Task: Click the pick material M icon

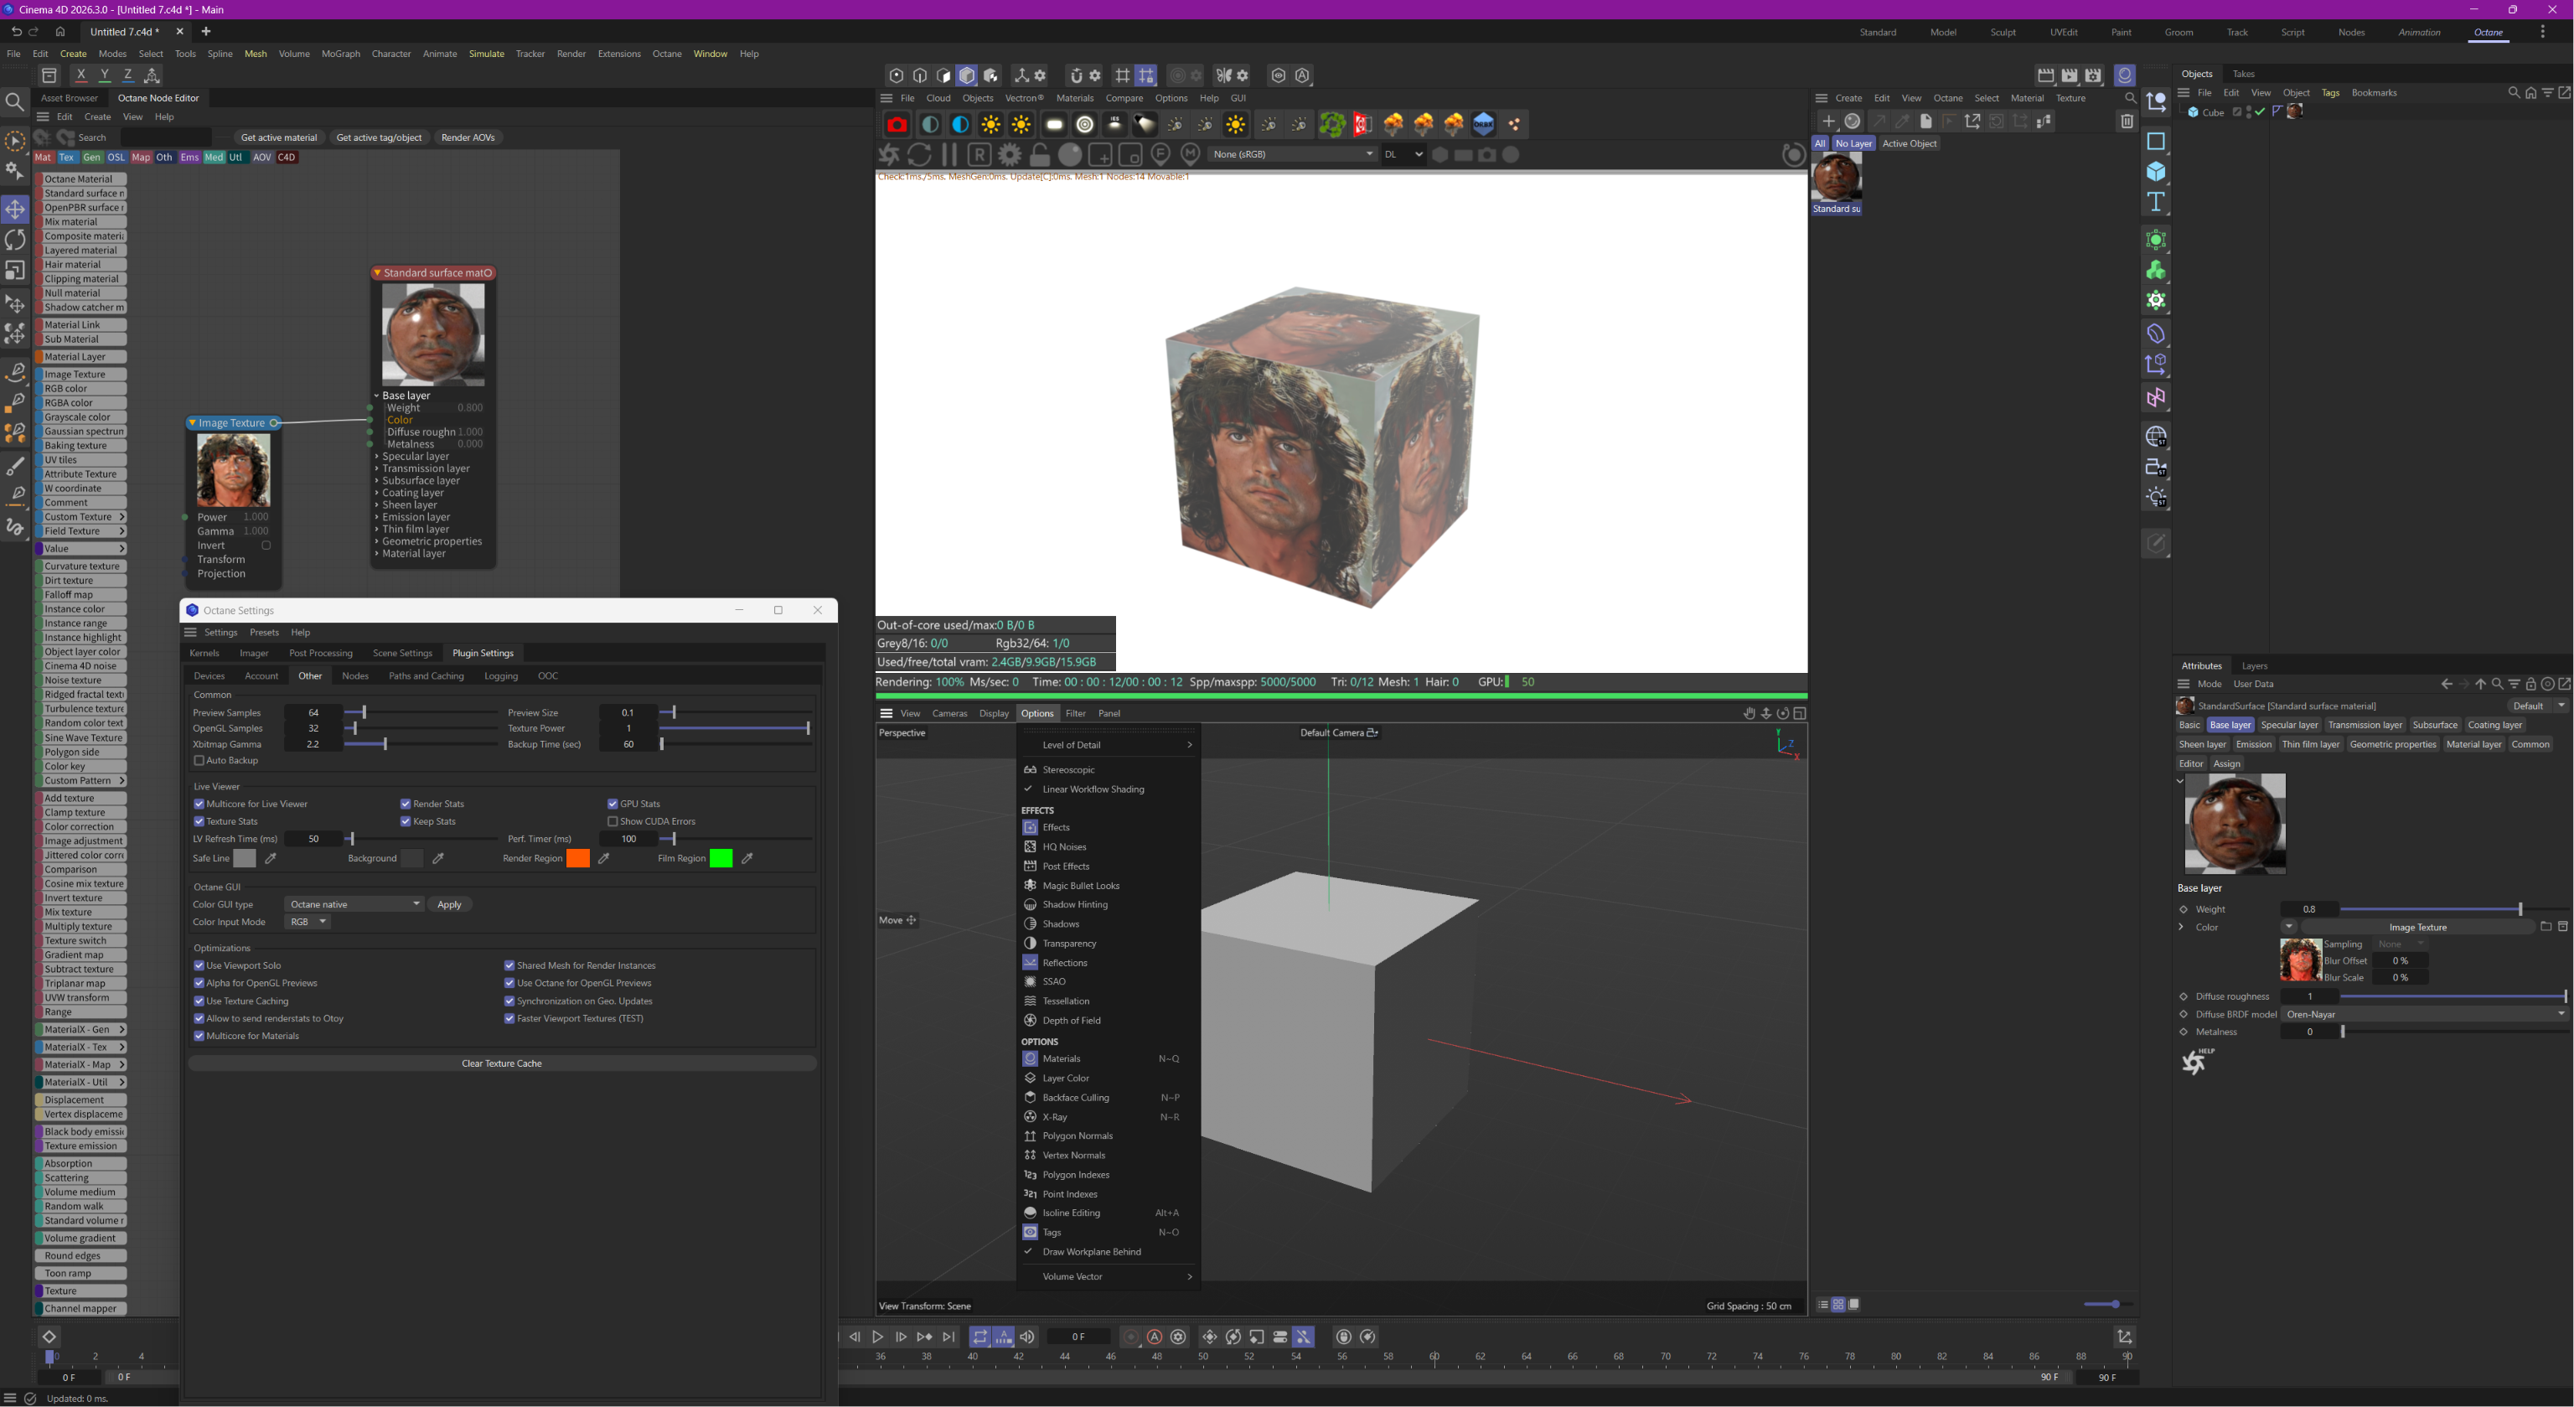Action: [1190, 154]
